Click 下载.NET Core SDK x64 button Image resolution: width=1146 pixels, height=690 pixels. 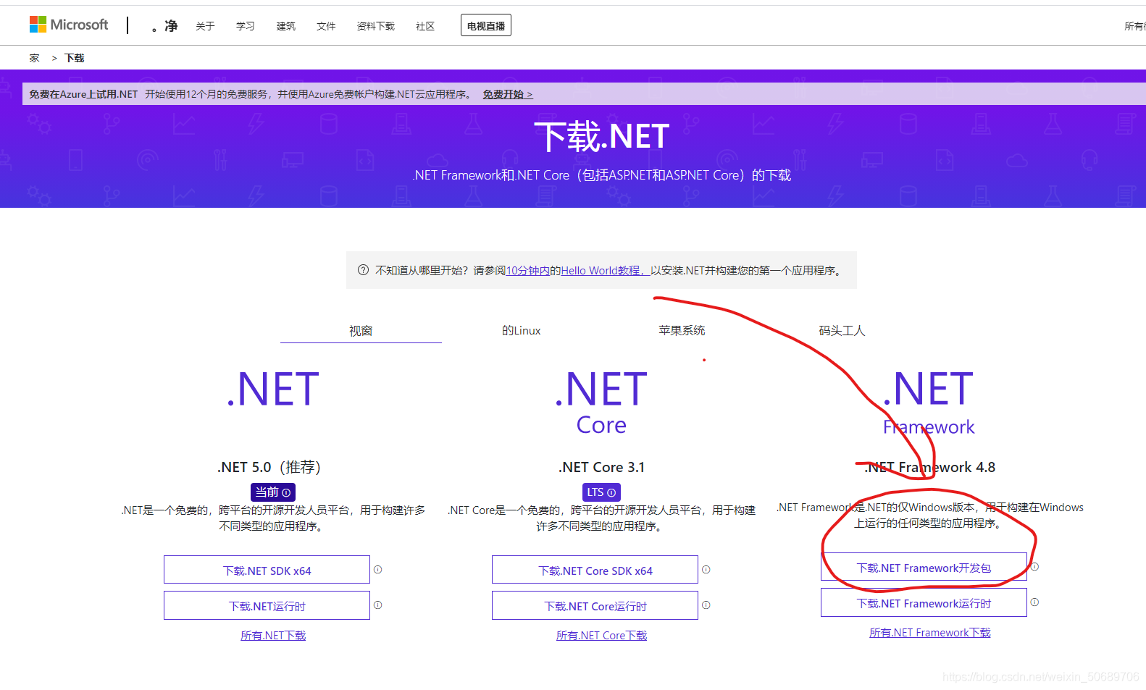[x=595, y=570]
